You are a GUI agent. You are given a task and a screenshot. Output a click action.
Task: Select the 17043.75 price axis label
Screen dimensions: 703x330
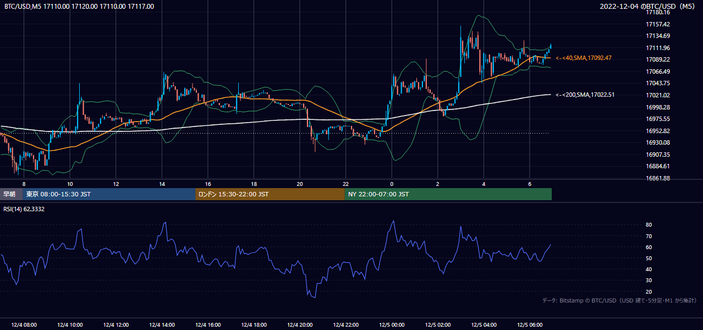click(657, 83)
